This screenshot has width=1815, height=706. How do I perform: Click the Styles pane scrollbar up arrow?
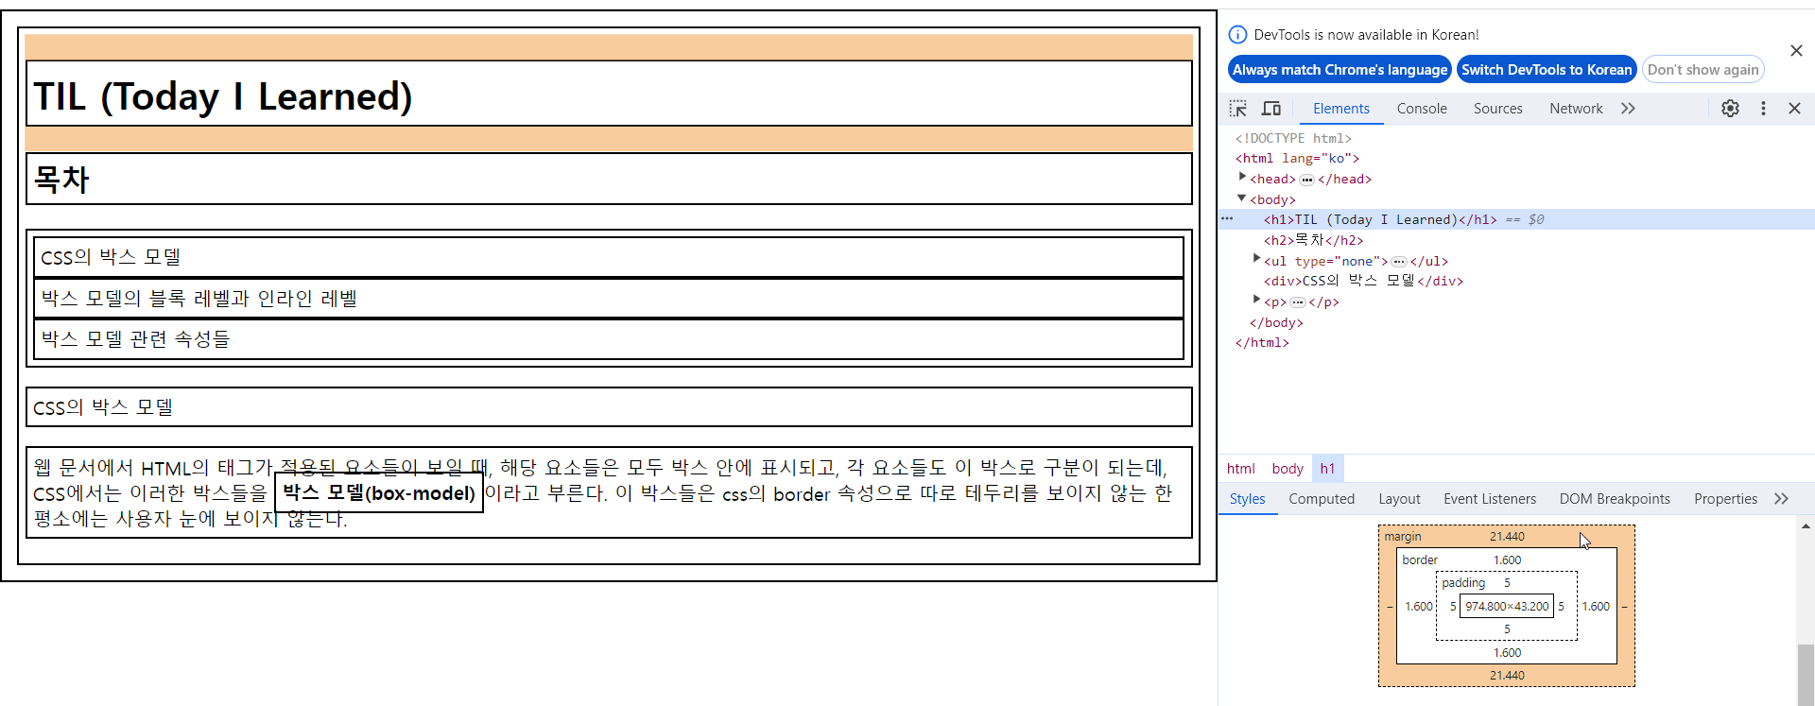coord(1806,526)
